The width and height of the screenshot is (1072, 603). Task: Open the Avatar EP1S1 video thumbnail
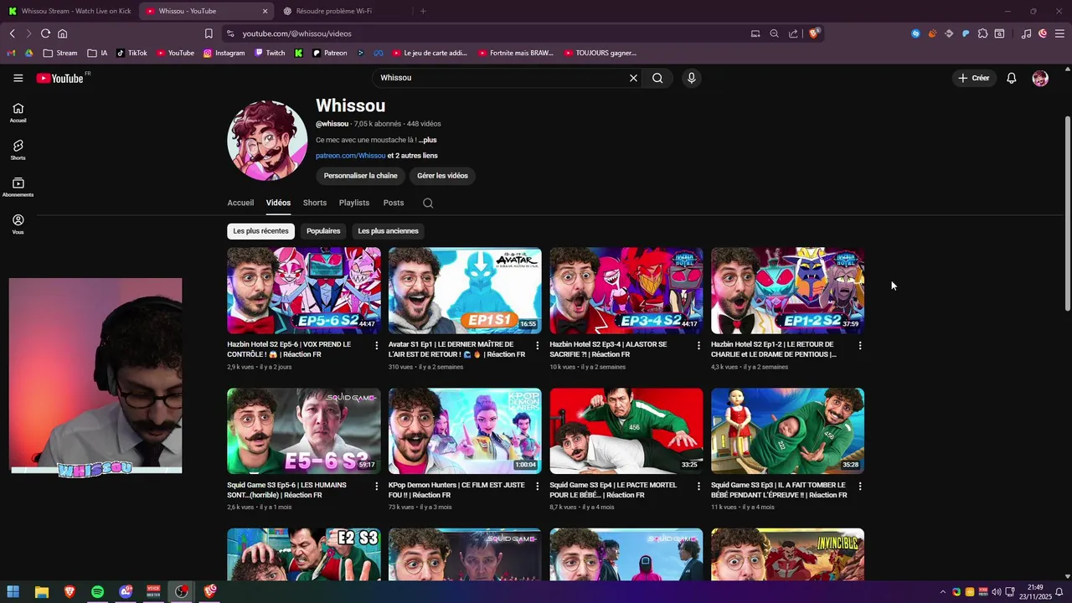tap(465, 291)
